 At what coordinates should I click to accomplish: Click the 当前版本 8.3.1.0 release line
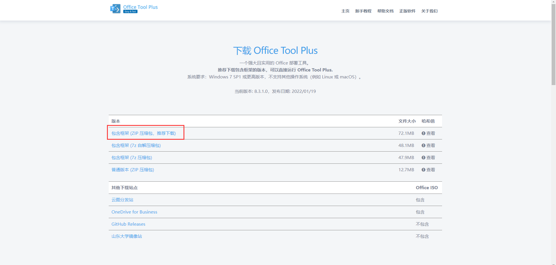275,91
